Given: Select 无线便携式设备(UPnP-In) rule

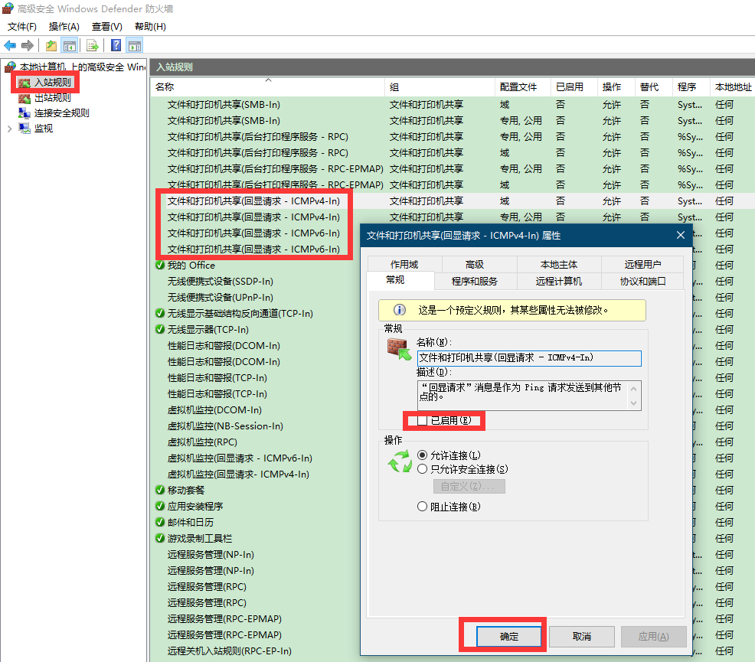Looking at the screenshot, I should pyautogui.click(x=220, y=297).
